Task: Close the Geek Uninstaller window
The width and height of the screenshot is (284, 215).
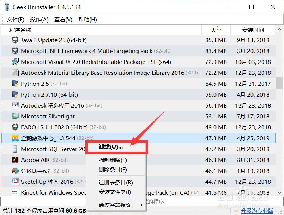Action: coord(273,7)
